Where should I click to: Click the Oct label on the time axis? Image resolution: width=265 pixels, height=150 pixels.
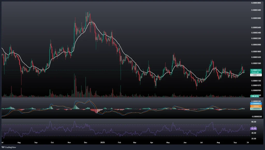tap(52, 142)
